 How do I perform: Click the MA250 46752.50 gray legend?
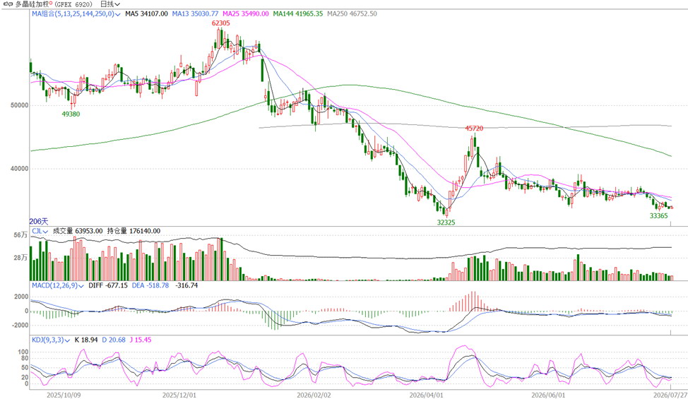pos(352,14)
